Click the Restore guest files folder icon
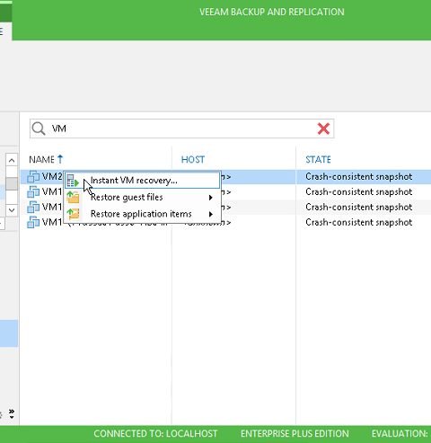The width and height of the screenshot is (431, 443). 73,197
